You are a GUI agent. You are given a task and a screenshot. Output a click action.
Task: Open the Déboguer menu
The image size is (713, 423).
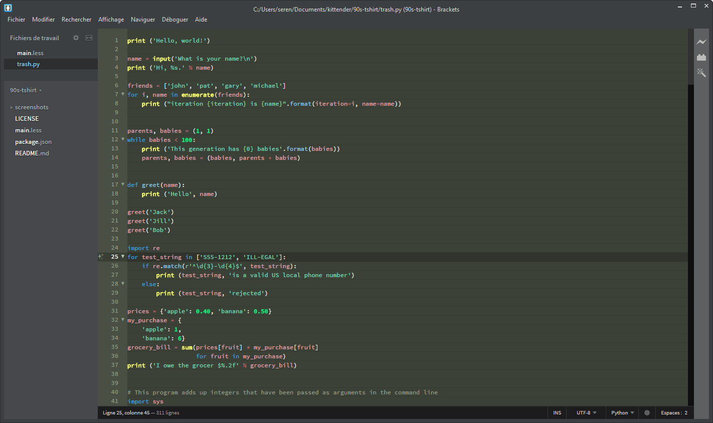pos(174,20)
